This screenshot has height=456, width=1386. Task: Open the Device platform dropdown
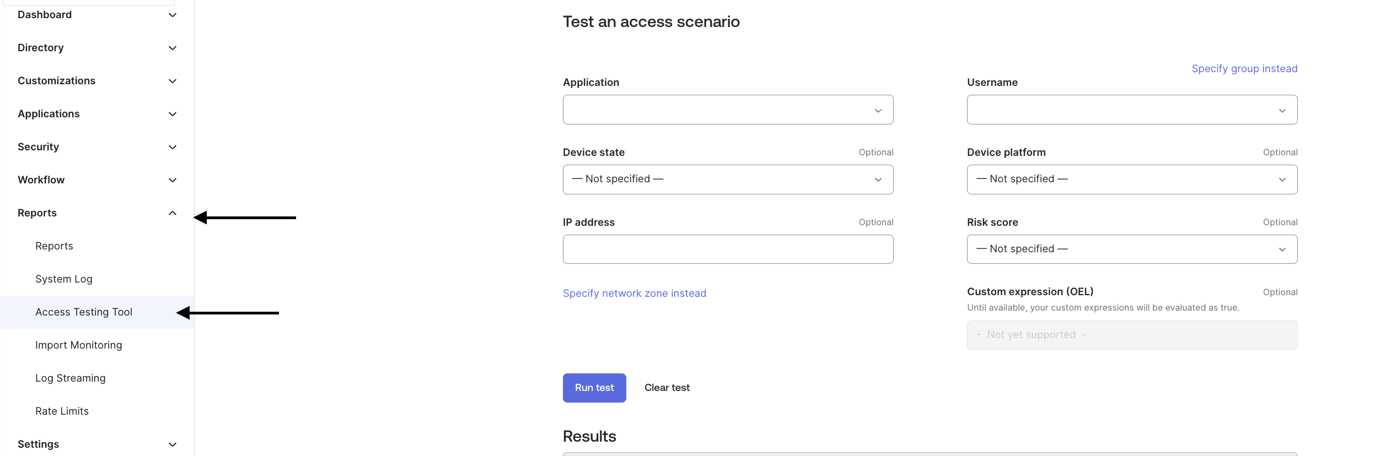pyautogui.click(x=1132, y=180)
